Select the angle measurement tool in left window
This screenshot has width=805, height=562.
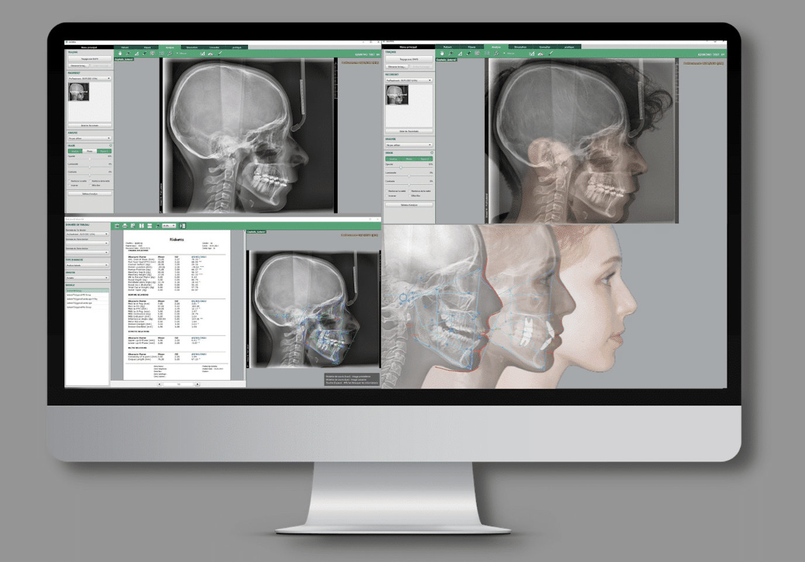click(136, 53)
